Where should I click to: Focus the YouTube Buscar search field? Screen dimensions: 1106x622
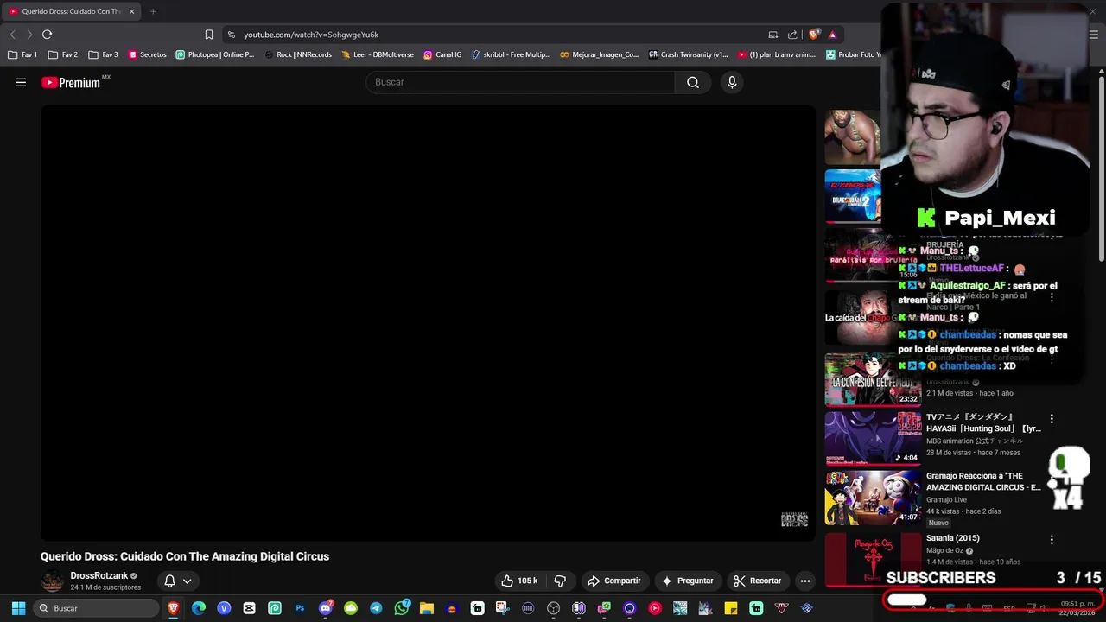pos(520,82)
